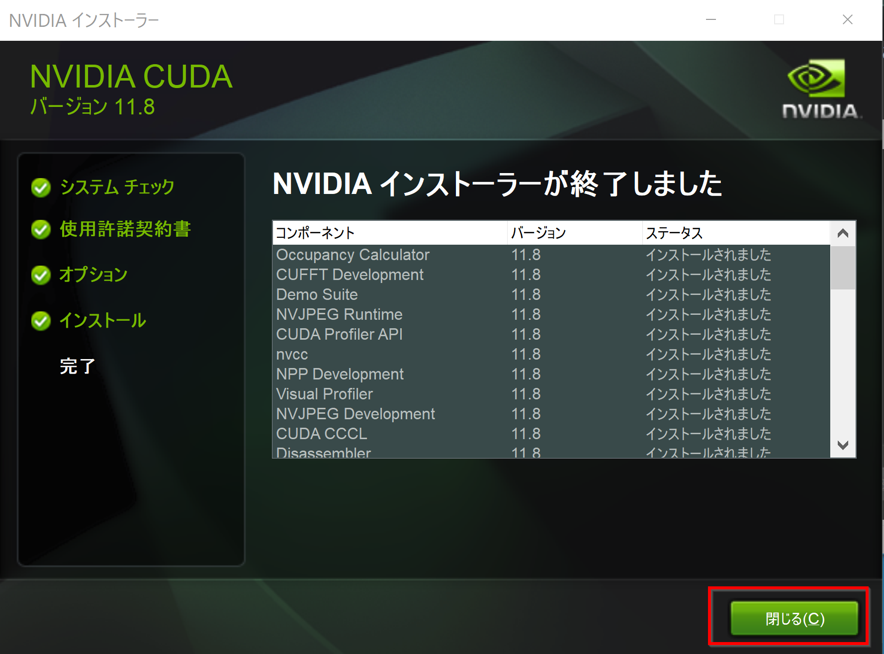
Task: Select the 完了 step
Action: point(77,366)
